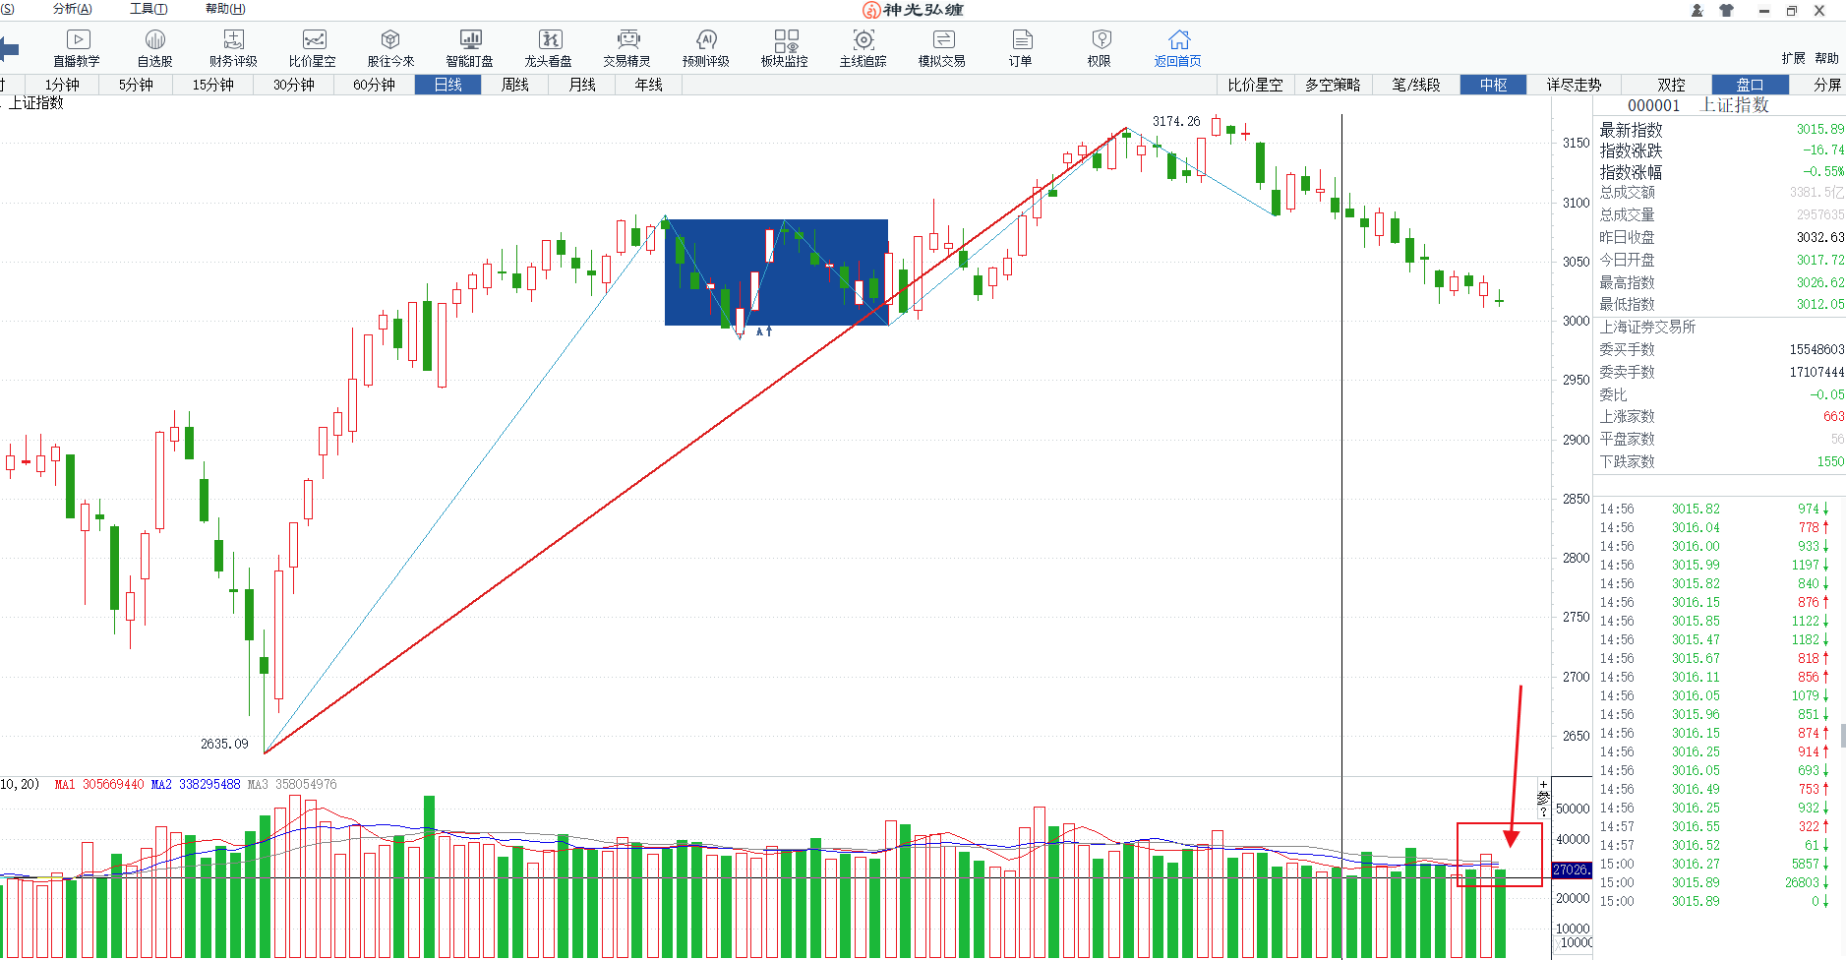This screenshot has height=960, width=1846.
Task: Open the 权限 permissions icon
Action: [x=1100, y=47]
